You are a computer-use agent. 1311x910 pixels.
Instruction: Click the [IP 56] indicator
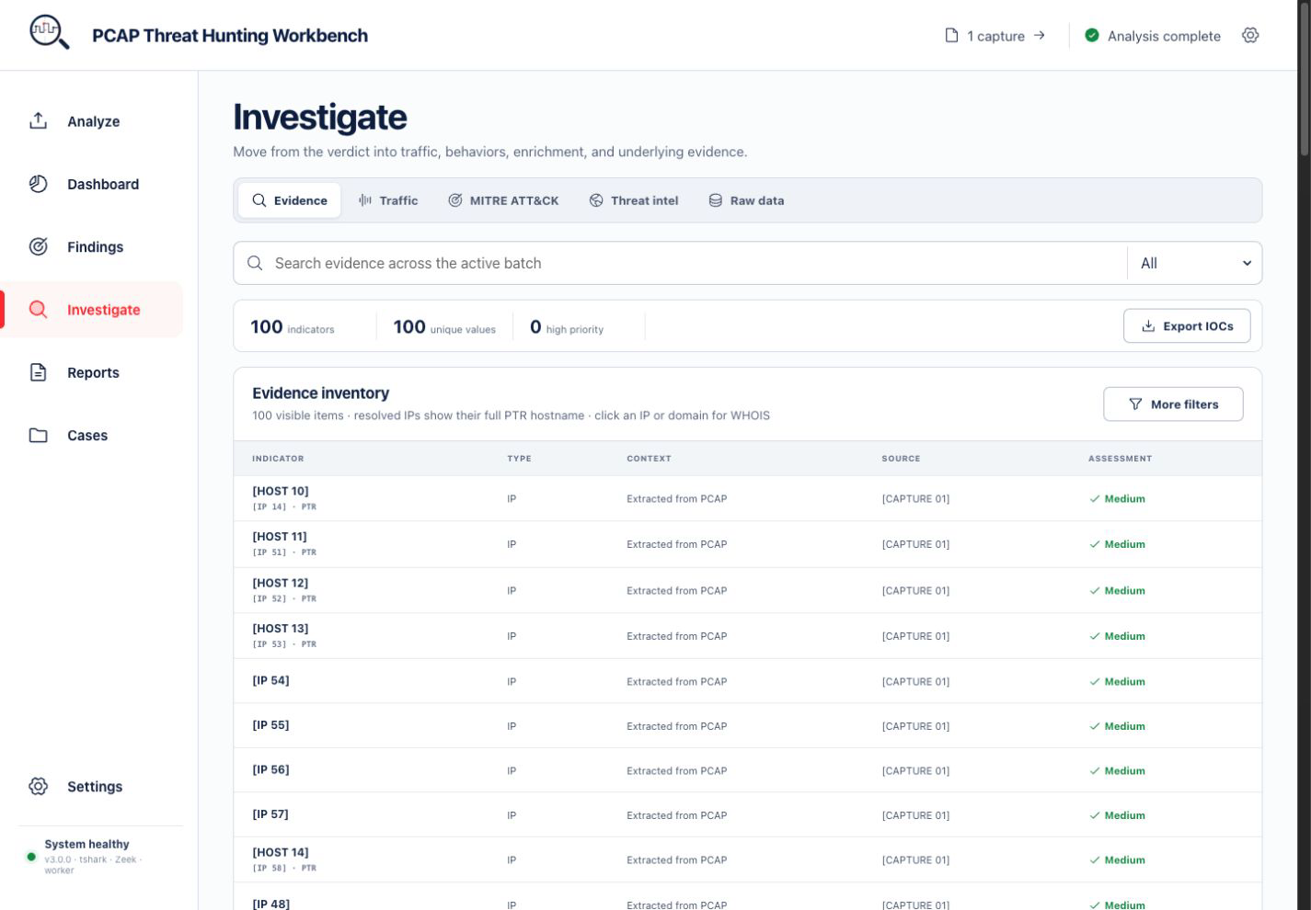(270, 769)
